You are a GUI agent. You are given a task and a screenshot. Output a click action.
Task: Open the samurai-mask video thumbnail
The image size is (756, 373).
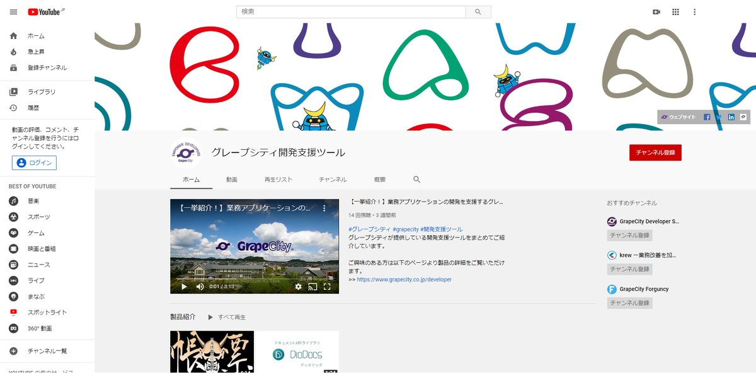[212, 352]
